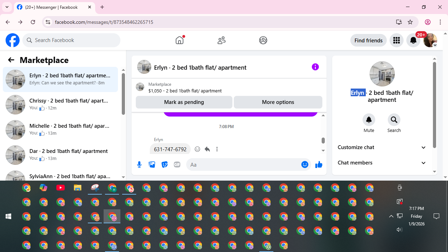Click the chat messages scrollbar thumb
This screenshot has height=252, width=448.
coord(323,140)
